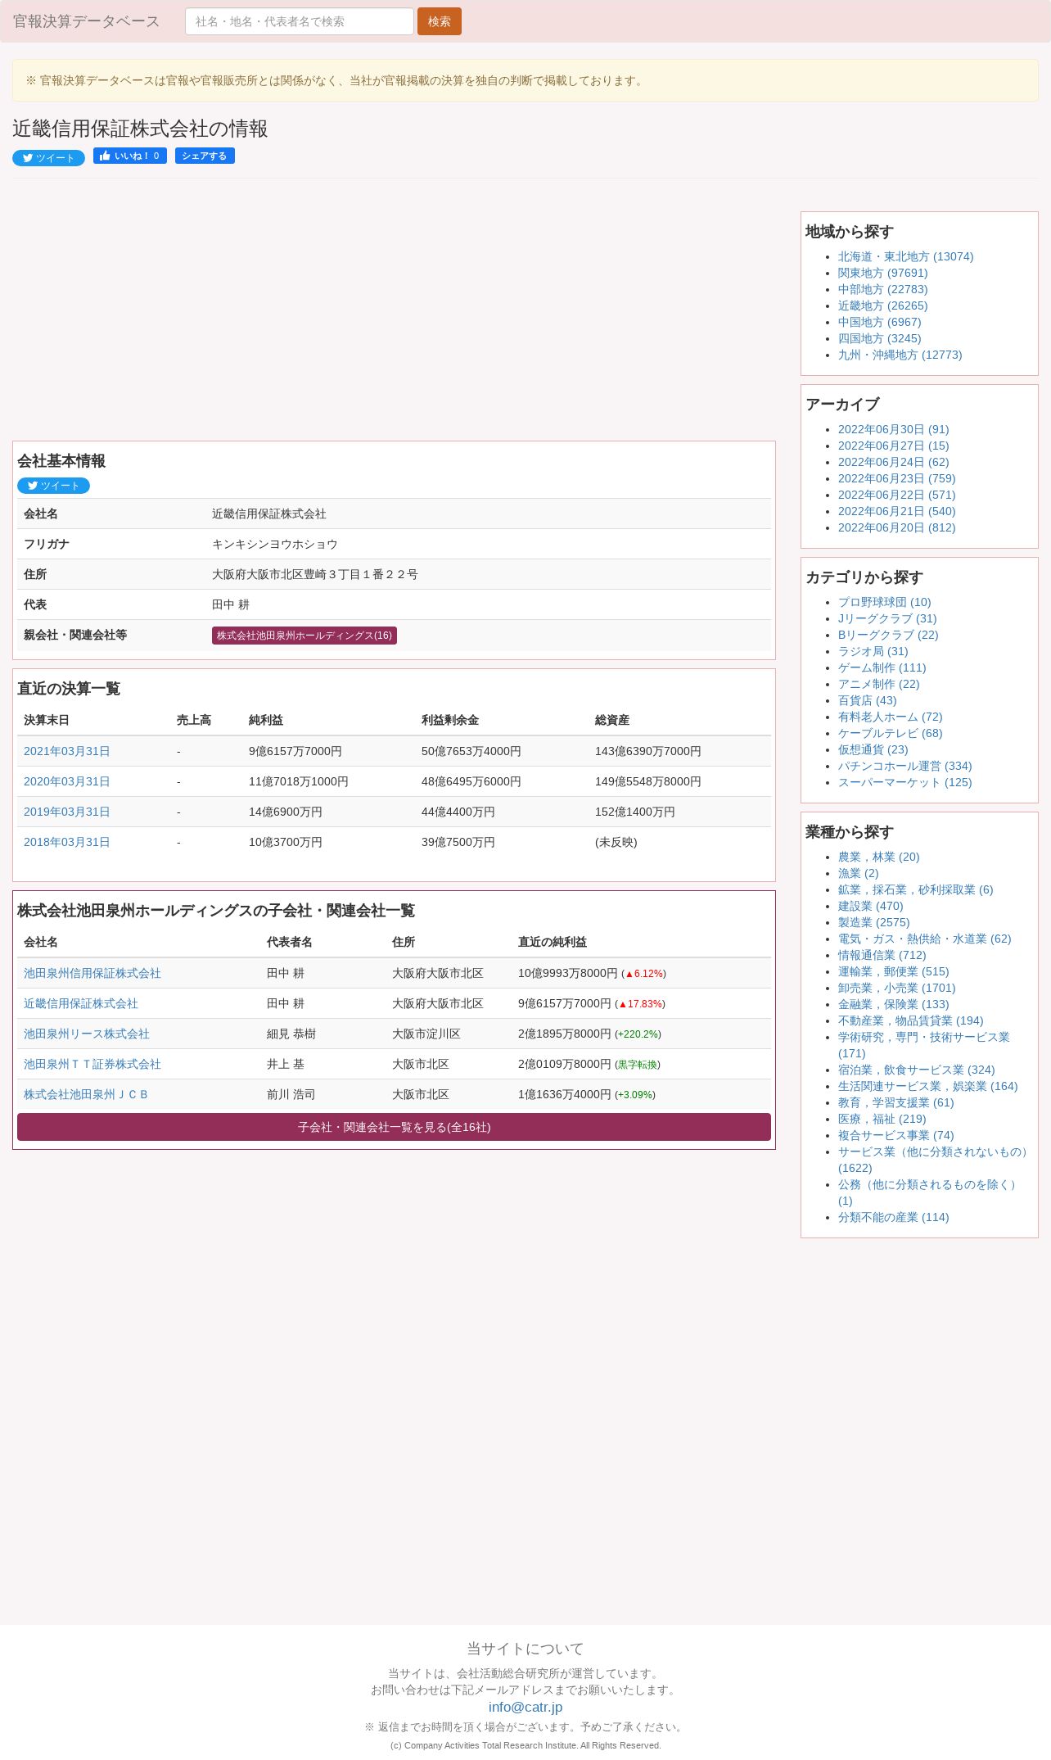1051x1760 pixels.
Task: Open the 2021年03月31日 settlement link
Action: [x=67, y=751]
